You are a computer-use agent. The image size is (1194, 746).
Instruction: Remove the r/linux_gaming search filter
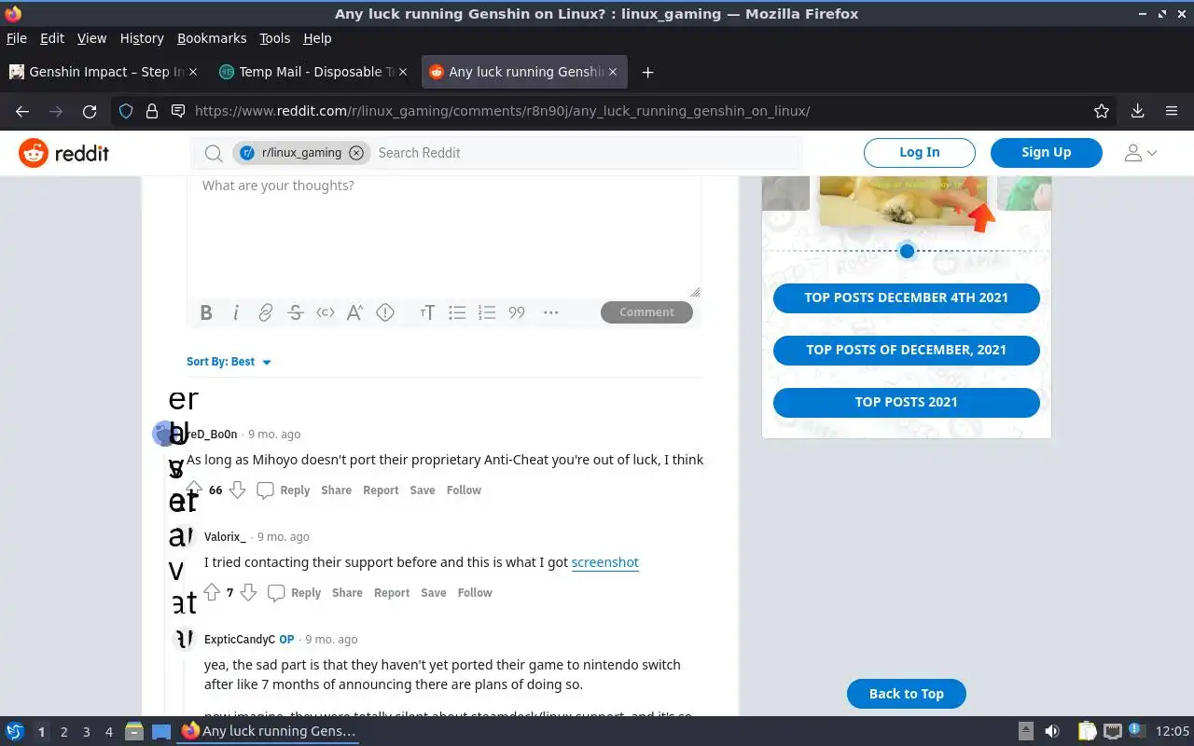click(x=356, y=153)
